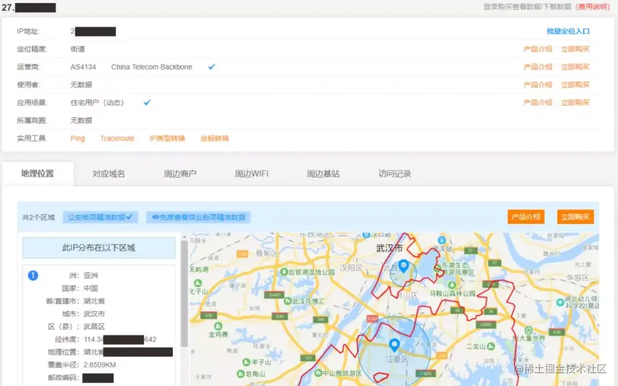Click 产品介绍 in the 使用者 row
618x386 pixels.
538,84
